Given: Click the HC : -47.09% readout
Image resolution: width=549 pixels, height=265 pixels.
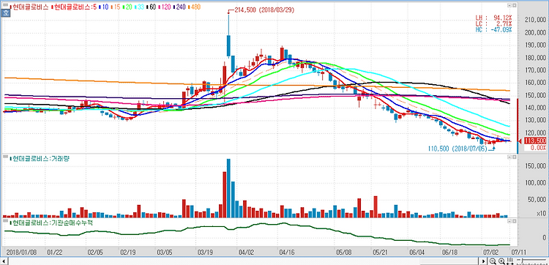Looking at the screenshot, I should 493,29.
